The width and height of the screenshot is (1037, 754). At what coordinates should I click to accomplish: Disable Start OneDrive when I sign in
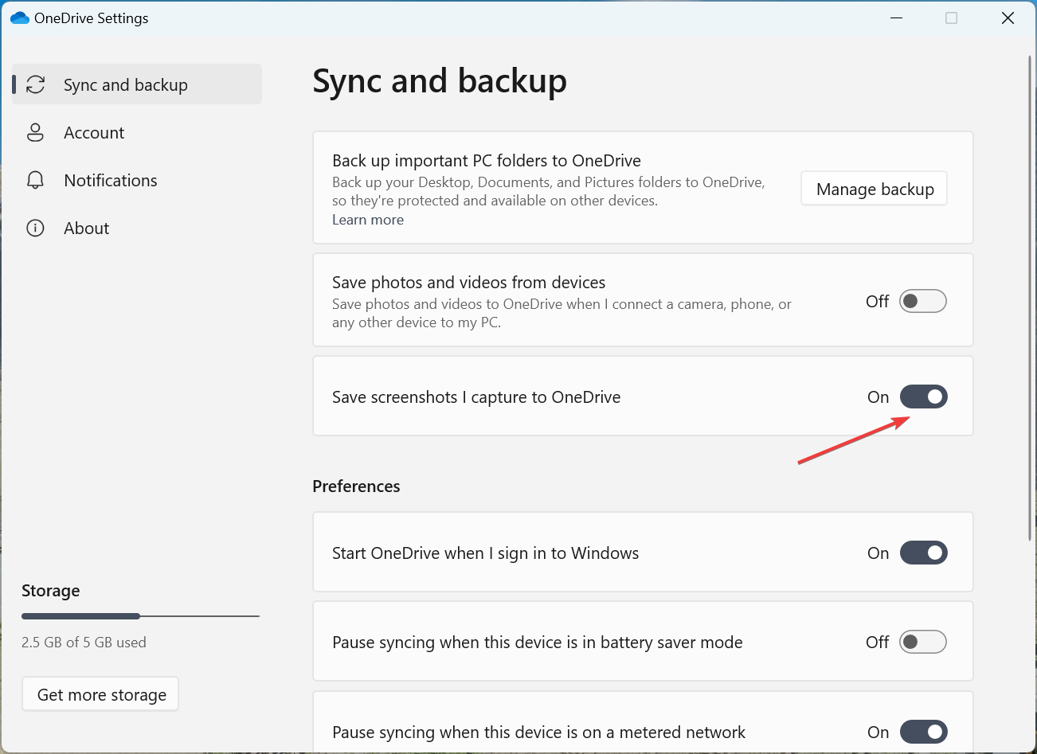[923, 553]
